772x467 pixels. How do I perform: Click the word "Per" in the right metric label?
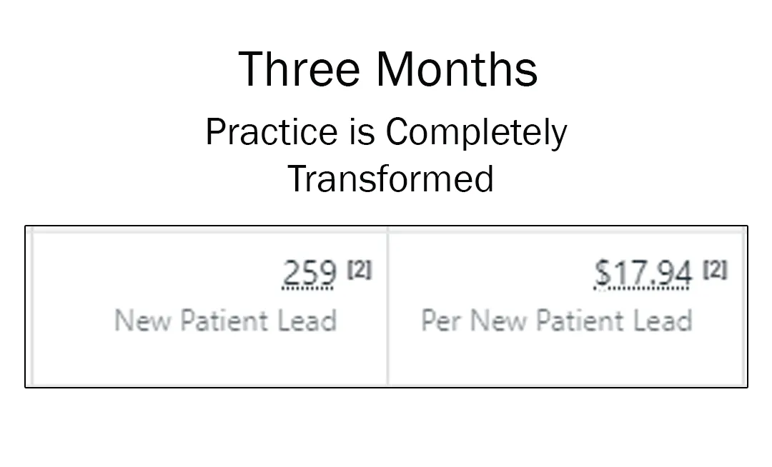441,321
